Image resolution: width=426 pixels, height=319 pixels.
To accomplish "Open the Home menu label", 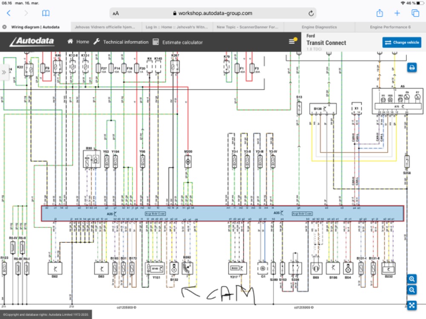I will click(x=83, y=42).
